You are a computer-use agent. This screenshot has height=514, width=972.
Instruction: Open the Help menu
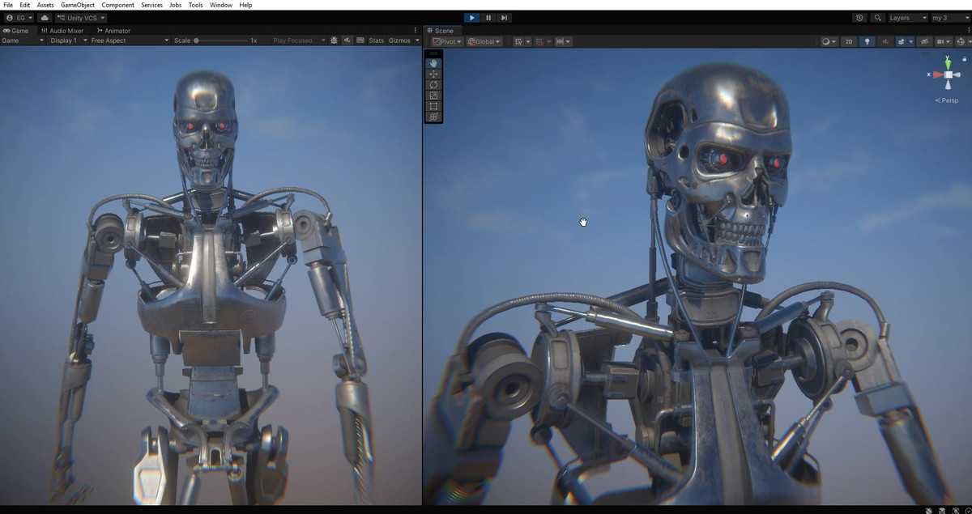(245, 5)
